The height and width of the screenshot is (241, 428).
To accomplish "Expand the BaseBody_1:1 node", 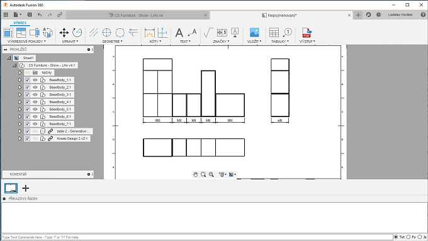I will click(x=20, y=80).
